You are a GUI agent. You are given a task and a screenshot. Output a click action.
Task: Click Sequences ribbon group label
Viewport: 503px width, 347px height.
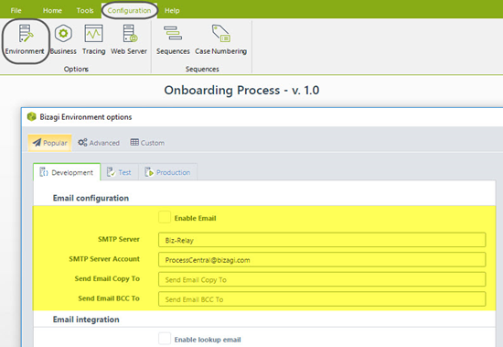coord(202,69)
